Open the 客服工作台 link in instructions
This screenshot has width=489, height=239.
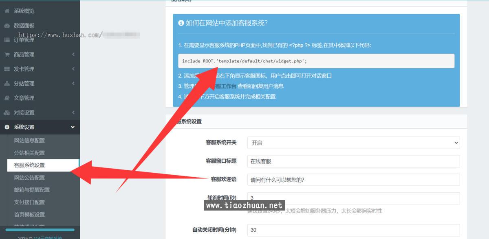[x=223, y=86]
